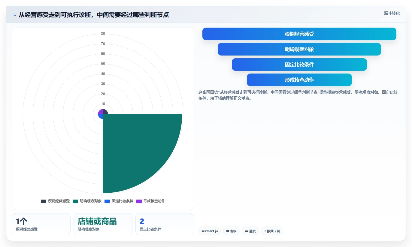The image size is (412, 247).
Task: Open the 固定比较条件 stat card showing 2
Action: pos(165,224)
